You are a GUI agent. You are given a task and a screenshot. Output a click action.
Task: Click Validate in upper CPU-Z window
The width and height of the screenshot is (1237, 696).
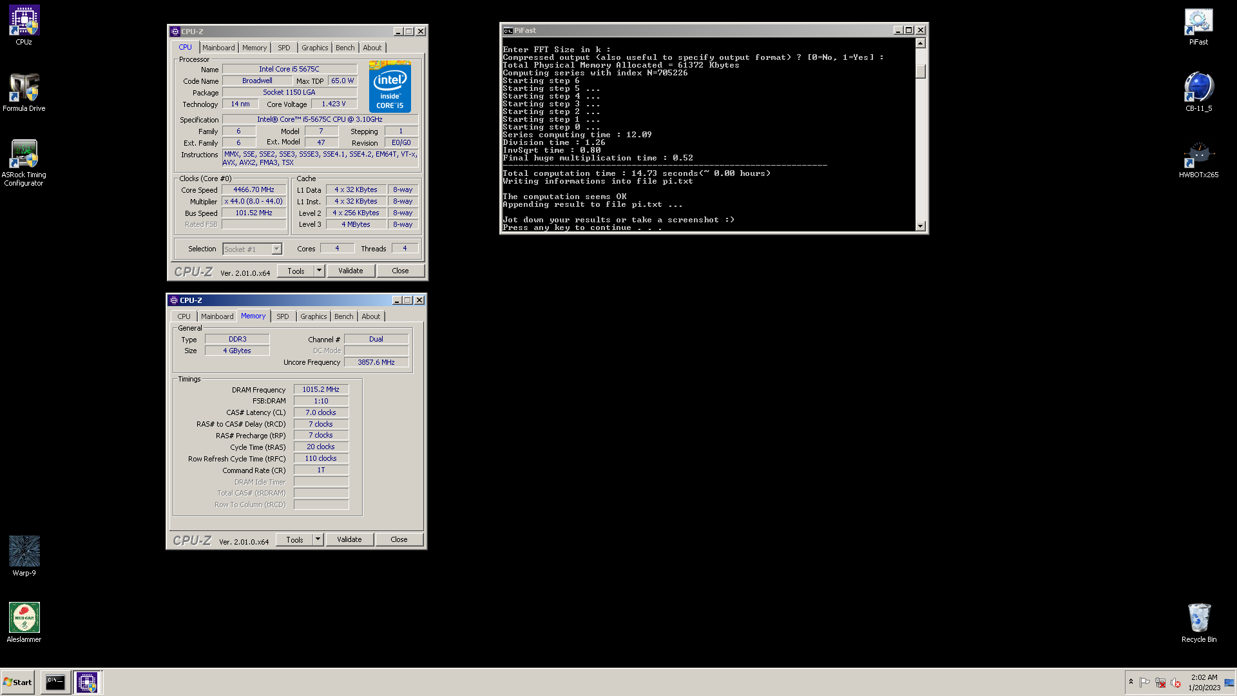[x=350, y=271]
